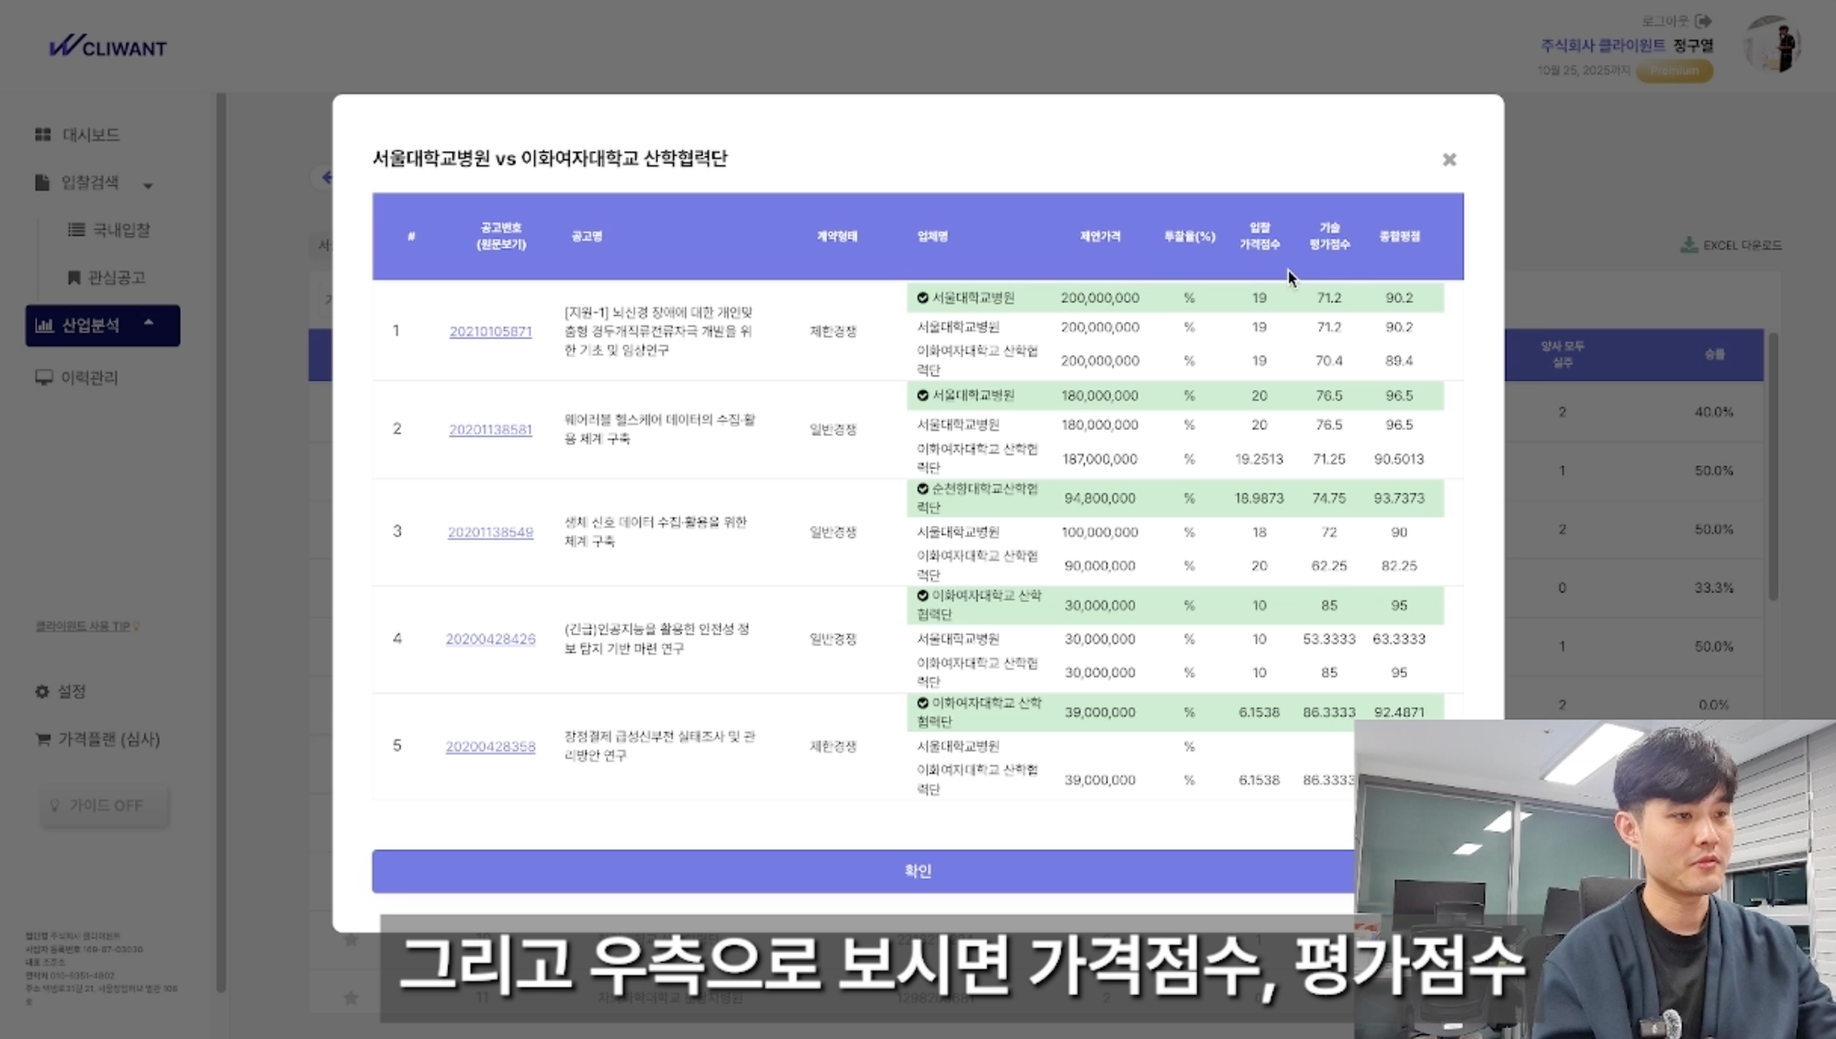
Task: Collapse the 산업분석 menu caret
Action: click(149, 323)
